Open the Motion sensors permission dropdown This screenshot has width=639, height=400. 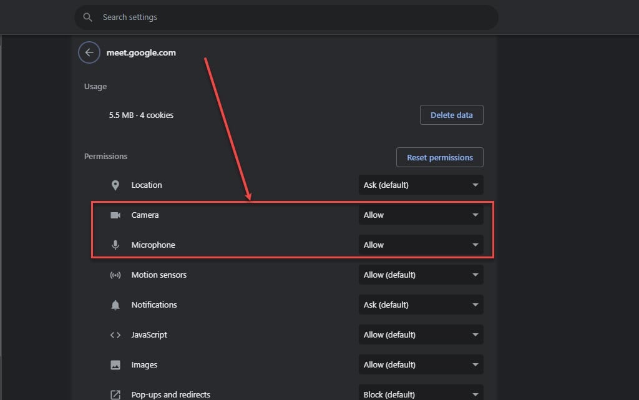click(x=421, y=275)
